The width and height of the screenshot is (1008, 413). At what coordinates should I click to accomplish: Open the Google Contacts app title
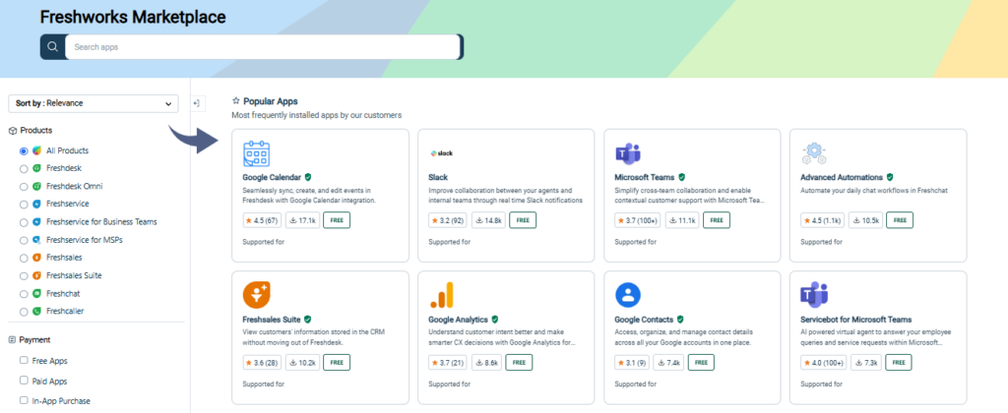[644, 320]
